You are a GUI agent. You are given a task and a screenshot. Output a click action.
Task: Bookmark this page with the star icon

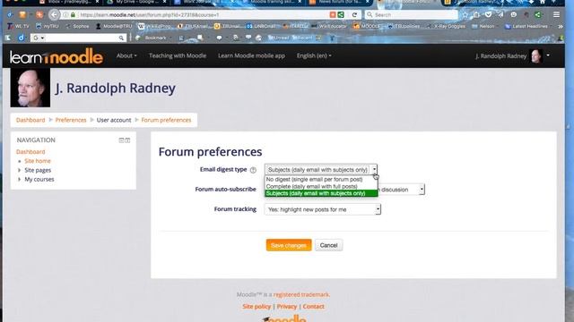pyautogui.click(x=465, y=15)
